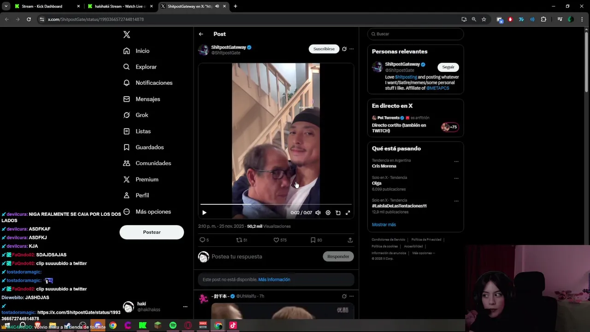This screenshot has width=590, height=332.
Task: Open more menu on UhWaifu reply
Action: pos(352,296)
